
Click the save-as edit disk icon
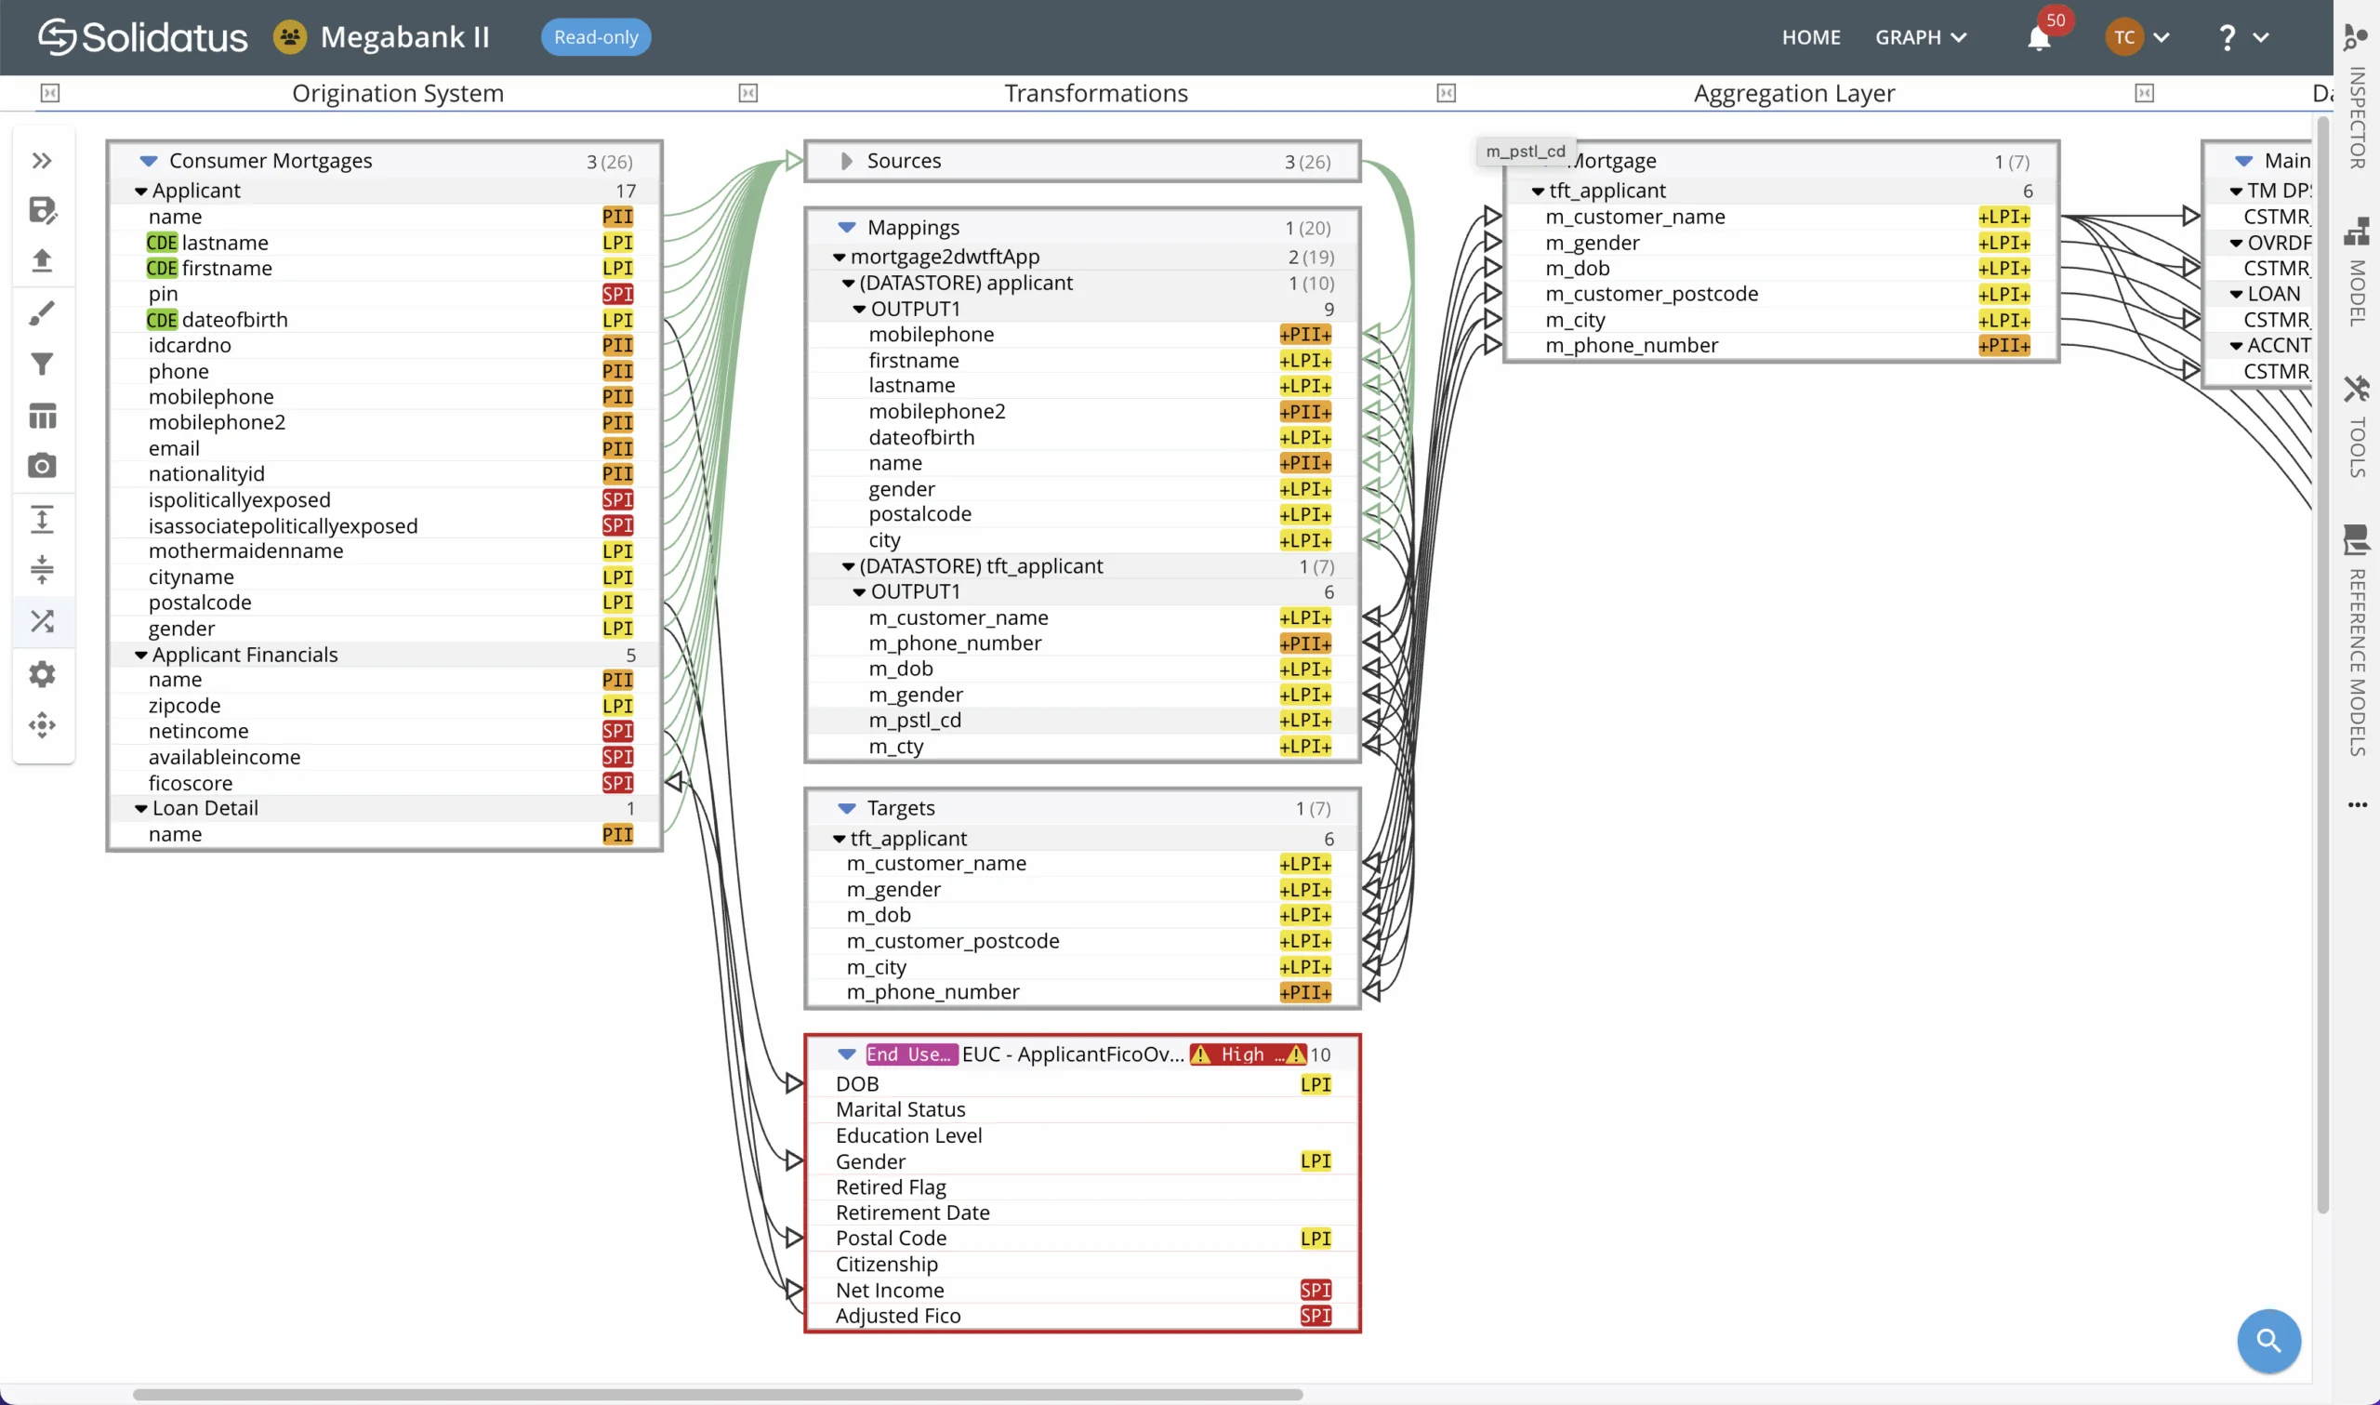coord(42,210)
